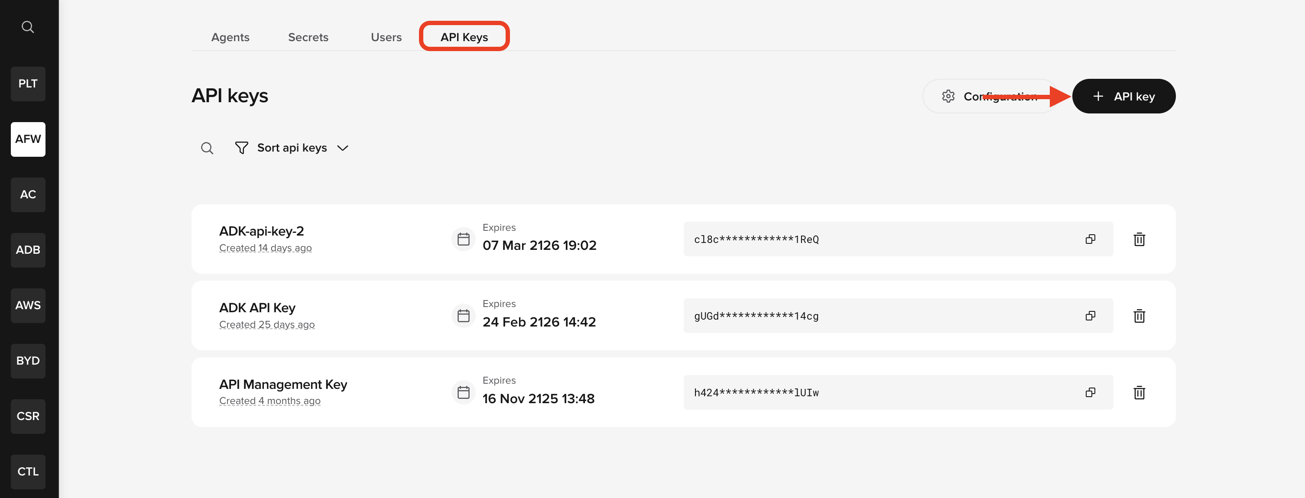Switch to the Agents tab

click(230, 37)
